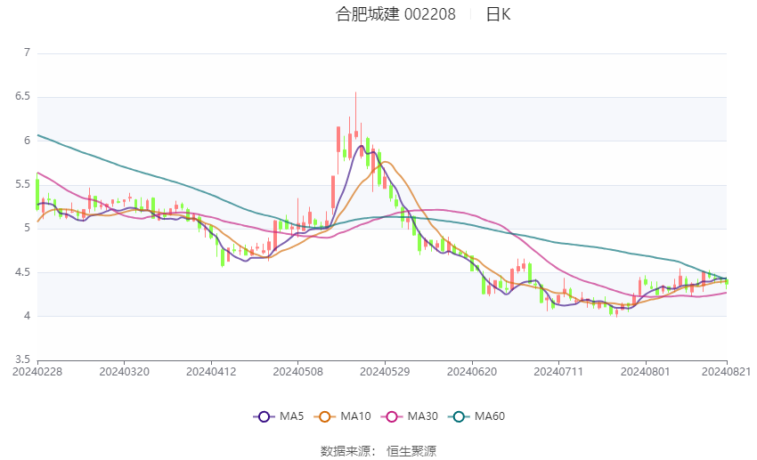Click the data source text 恒生聚源
This screenshot has height=460, width=757.
click(411, 451)
